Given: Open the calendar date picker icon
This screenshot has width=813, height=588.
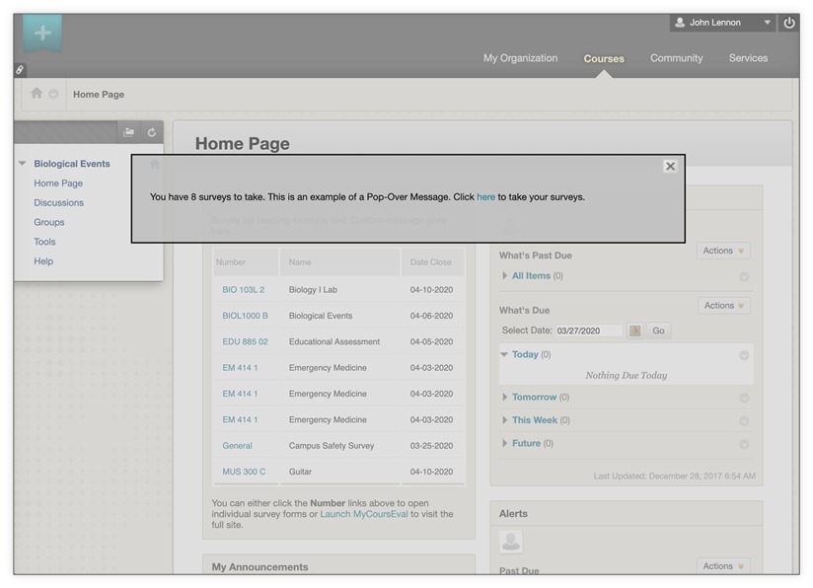Looking at the screenshot, I should pos(635,331).
